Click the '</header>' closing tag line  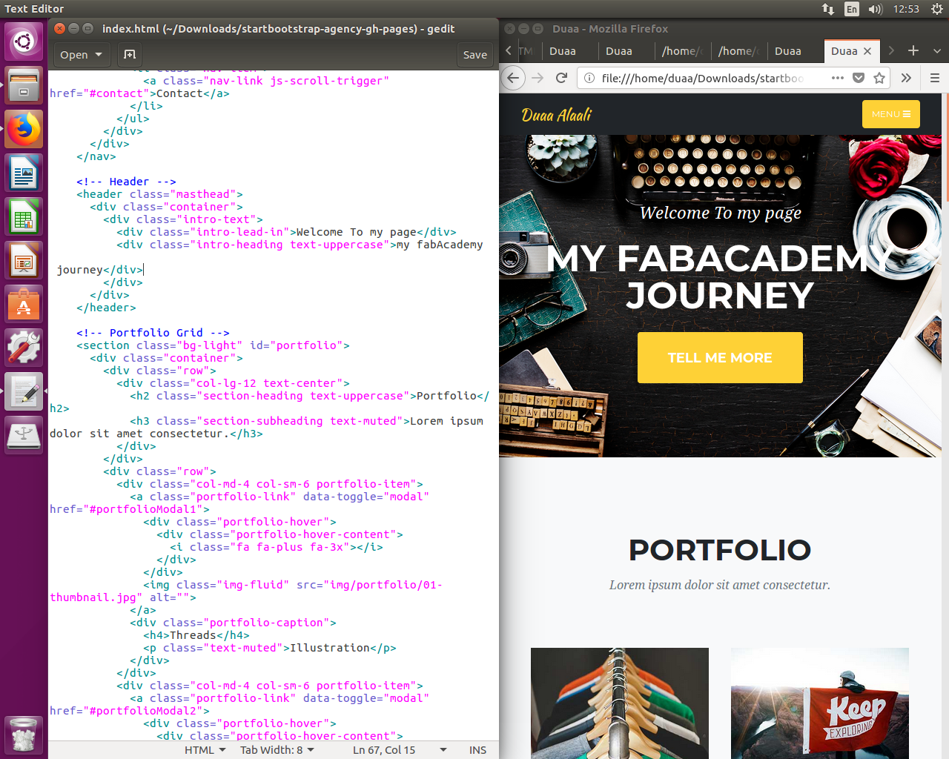[x=106, y=308]
